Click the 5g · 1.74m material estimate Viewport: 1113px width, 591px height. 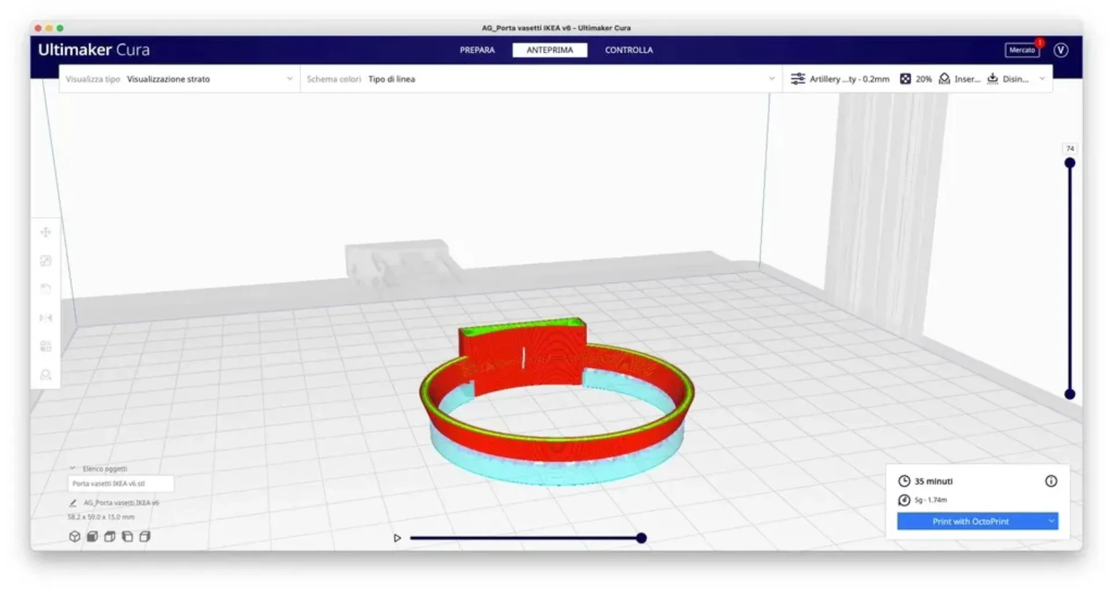click(930, 499)
